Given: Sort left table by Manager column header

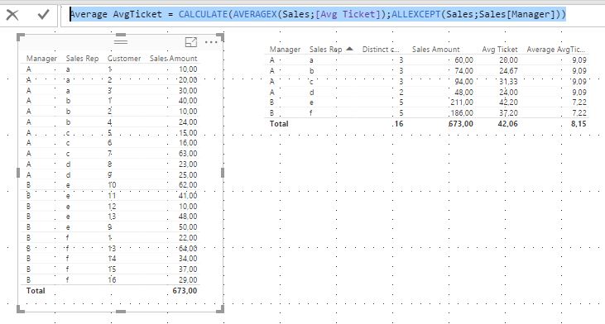Looking at the screenshot, I should pos(41,59).
